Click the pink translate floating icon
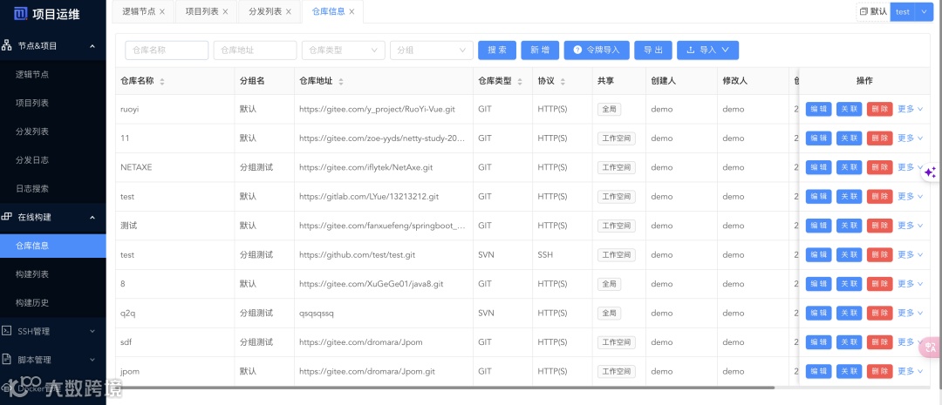The image size is (942, 405). 931,347
